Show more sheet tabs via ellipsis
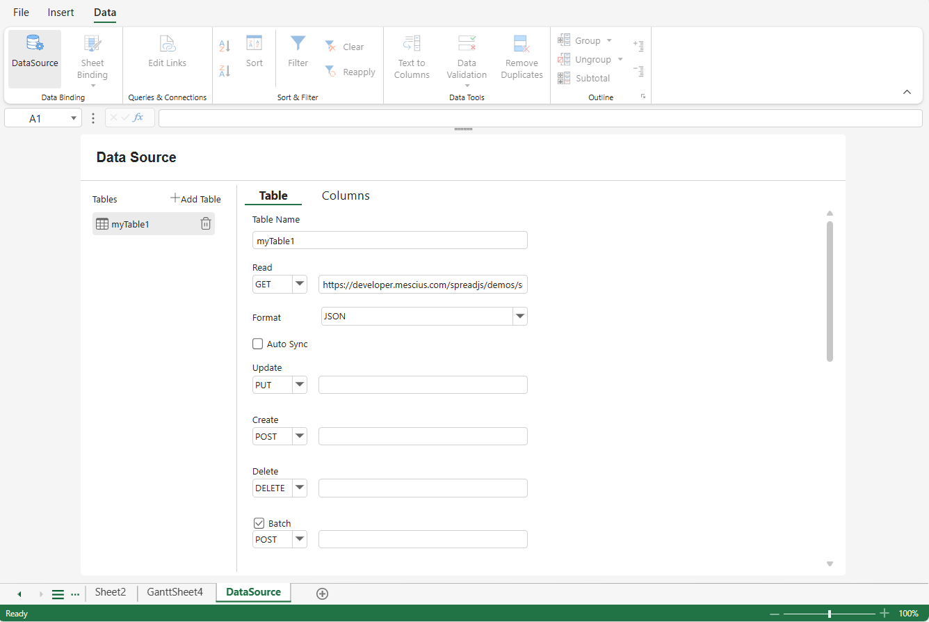Image resolution: width=929 pixels, height=622 pixels. point(75,594)
